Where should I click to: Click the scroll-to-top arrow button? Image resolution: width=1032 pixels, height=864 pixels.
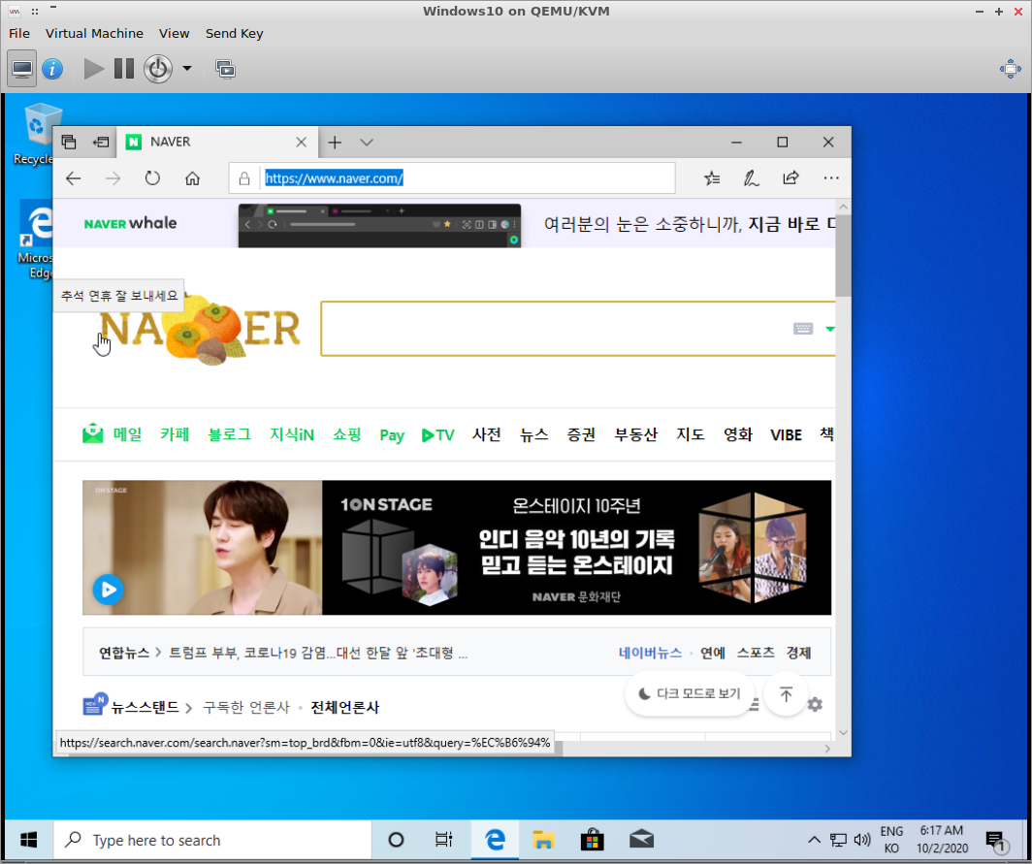[786, 693]
